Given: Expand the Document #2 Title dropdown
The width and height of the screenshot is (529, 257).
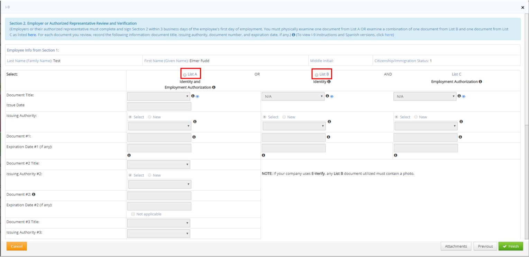Looking at the screenshot, I should click(159, 164).
